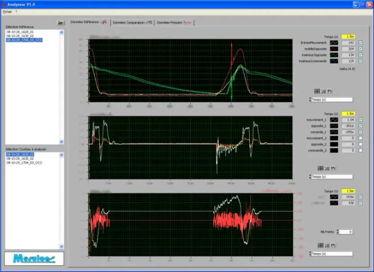Screen dimensions: 374x272
Task: Toggle comande_1 curve checkbox
Action: [x=360, y=132]
